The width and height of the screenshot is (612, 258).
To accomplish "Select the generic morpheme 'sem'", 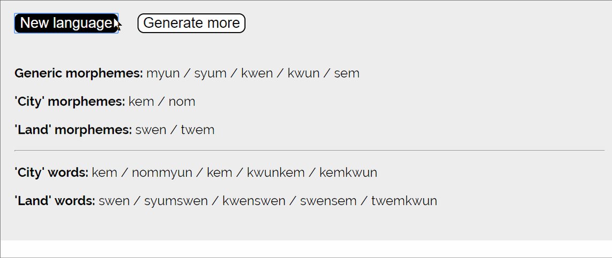I will pyautogui.click(x=347, y=73).
